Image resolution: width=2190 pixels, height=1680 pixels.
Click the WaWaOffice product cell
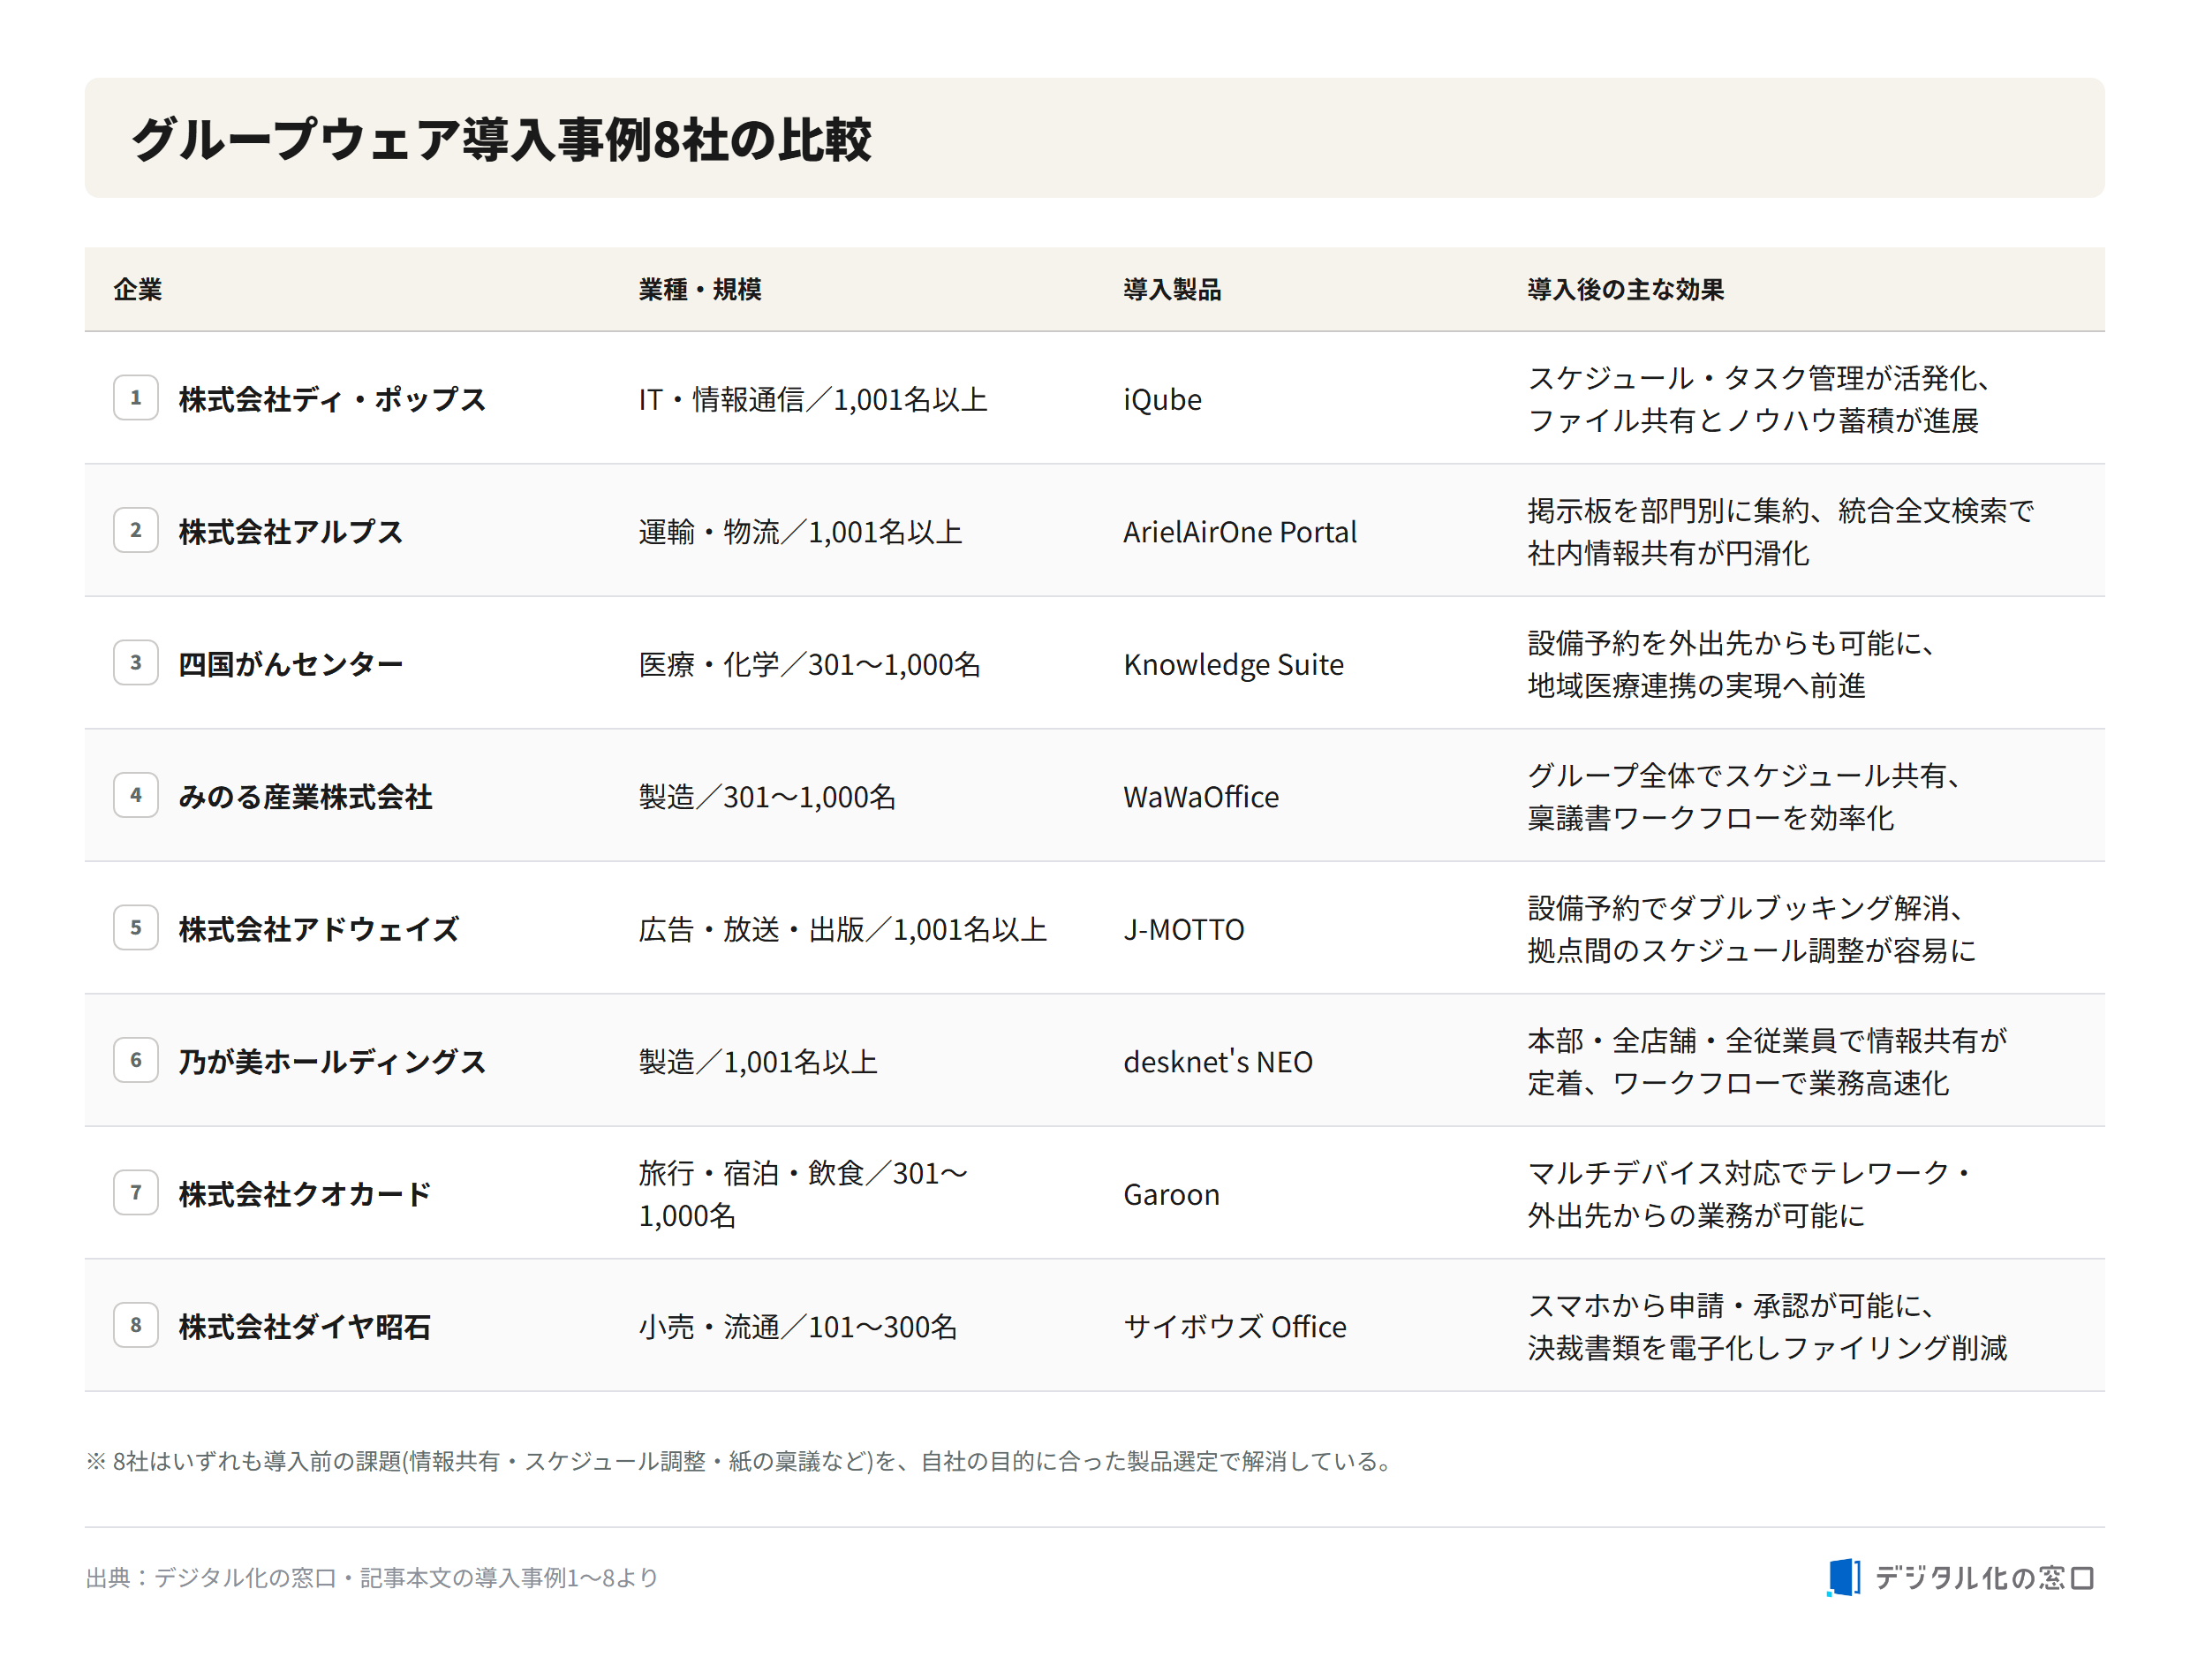point(1200,796)
